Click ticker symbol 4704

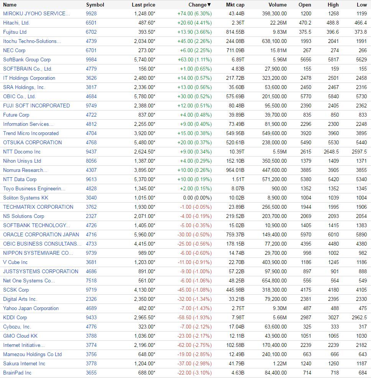tap(91, 133)
